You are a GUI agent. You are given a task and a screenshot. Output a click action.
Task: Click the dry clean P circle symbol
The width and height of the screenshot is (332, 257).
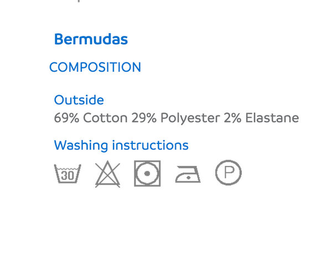pyautogui.click(x=229, y=173)
